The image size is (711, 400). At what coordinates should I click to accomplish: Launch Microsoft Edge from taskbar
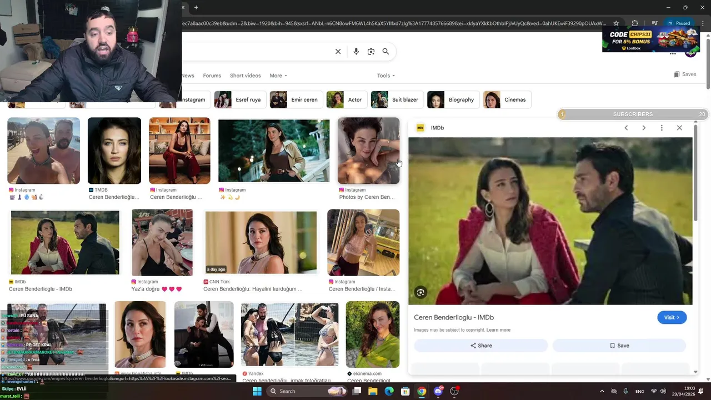coord(389,391)
